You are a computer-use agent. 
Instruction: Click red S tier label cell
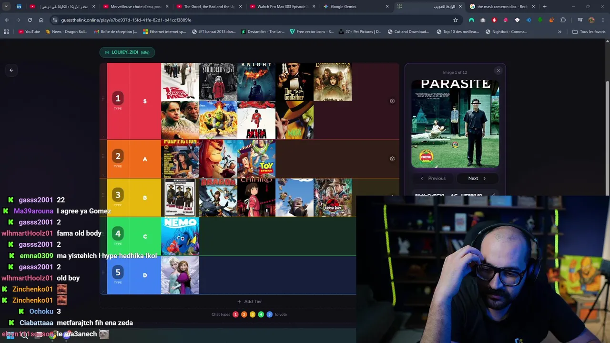(x=145, y=101)
